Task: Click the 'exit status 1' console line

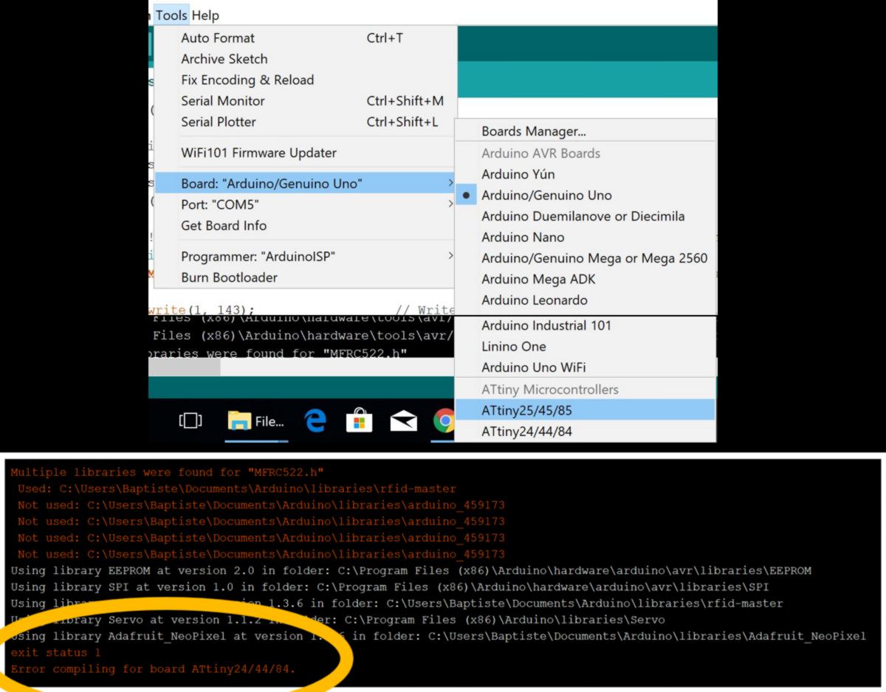Action: 55,652
